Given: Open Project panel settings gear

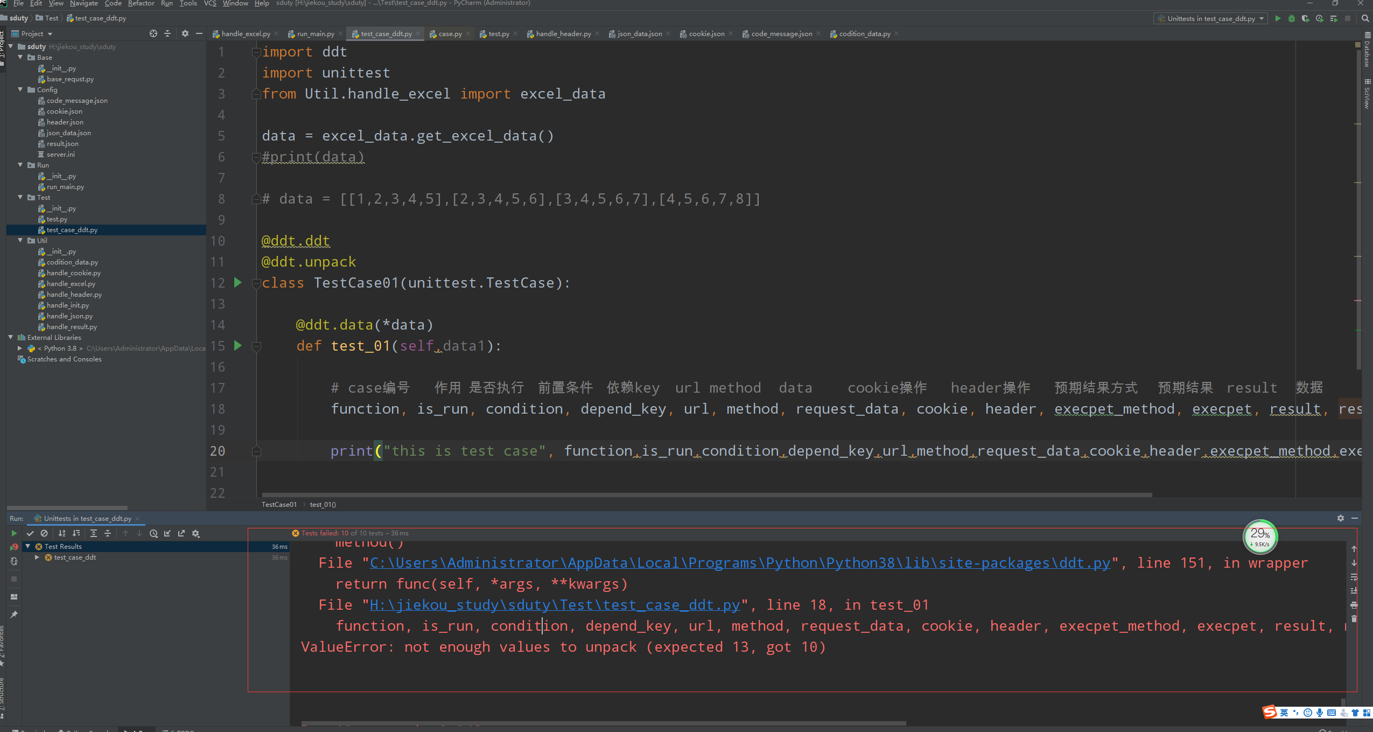Looking at the screenshot, I should point(185,33).
